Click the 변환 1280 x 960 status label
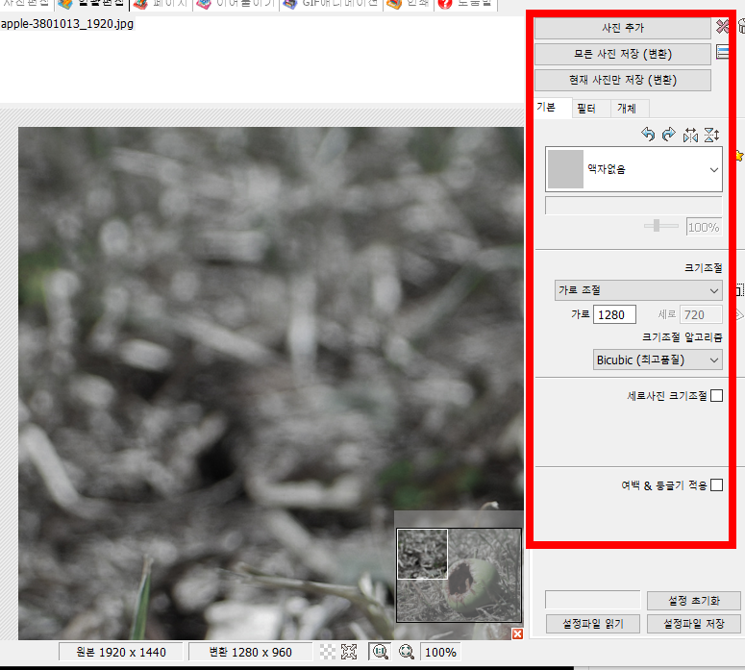The height and width of the screenshot is (670, 745). (250, 652)
